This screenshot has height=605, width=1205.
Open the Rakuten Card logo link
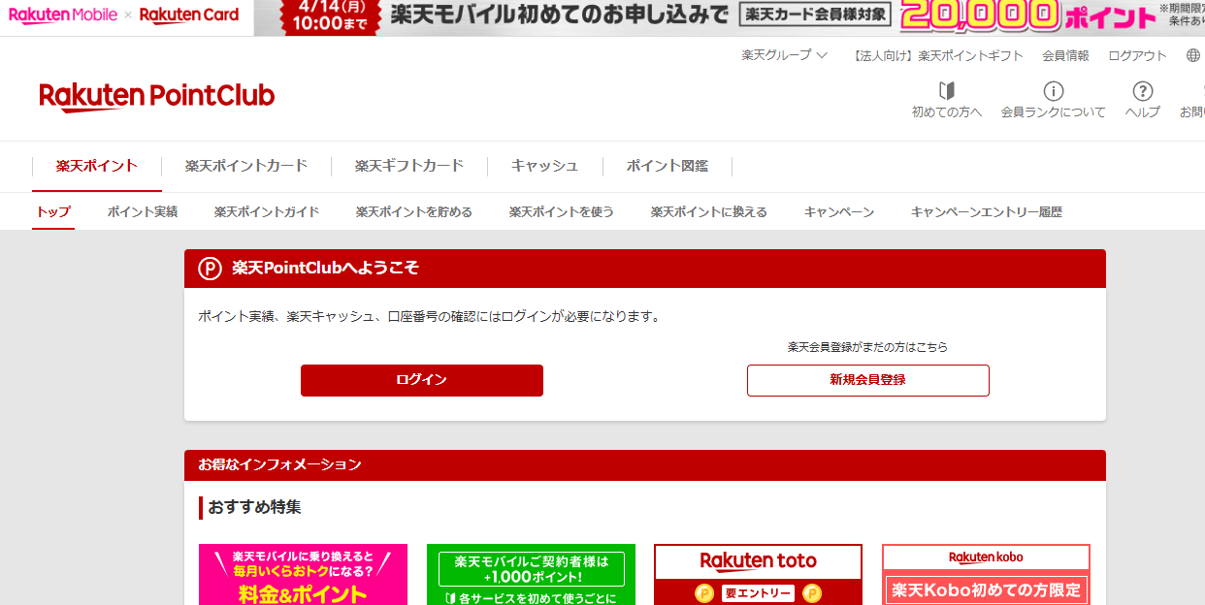(189, 15)
